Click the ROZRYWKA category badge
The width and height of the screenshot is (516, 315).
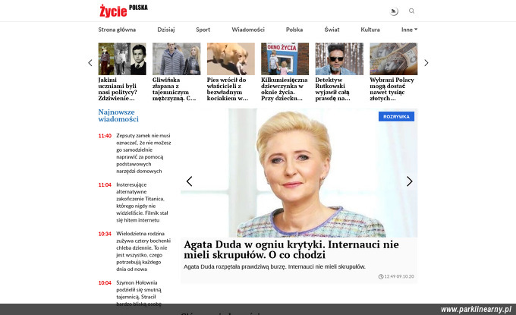396,117
